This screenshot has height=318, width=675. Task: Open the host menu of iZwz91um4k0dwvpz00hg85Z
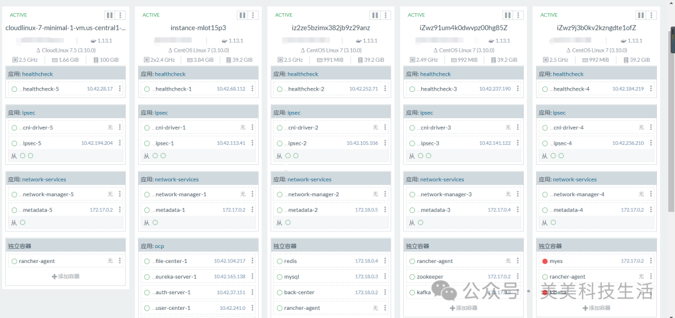pos(518,15)
